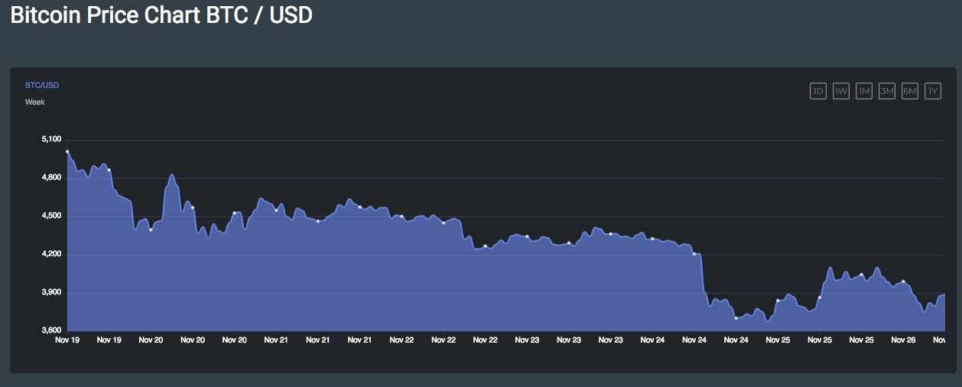Click the highest data point at chart start

click(x=68, y=151)
